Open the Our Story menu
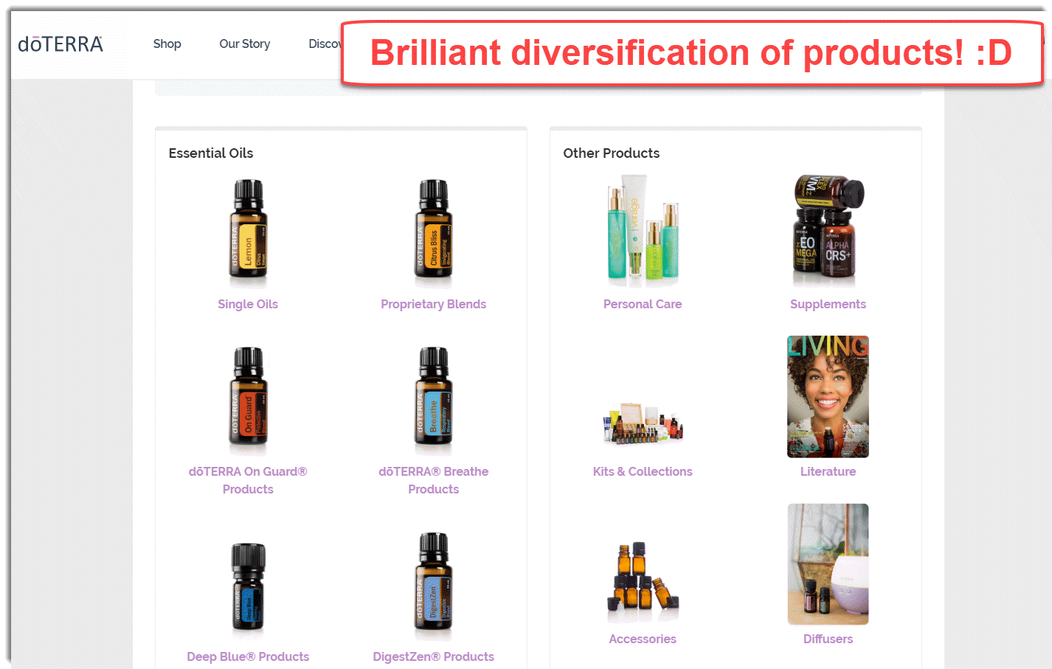The height and width of the screenshot is (669, 1052). click(x=245, y=44)
